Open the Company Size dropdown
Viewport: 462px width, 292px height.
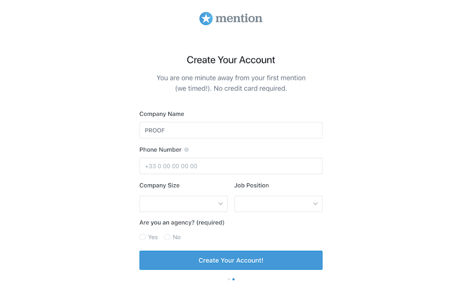click(x=183, y=204)
